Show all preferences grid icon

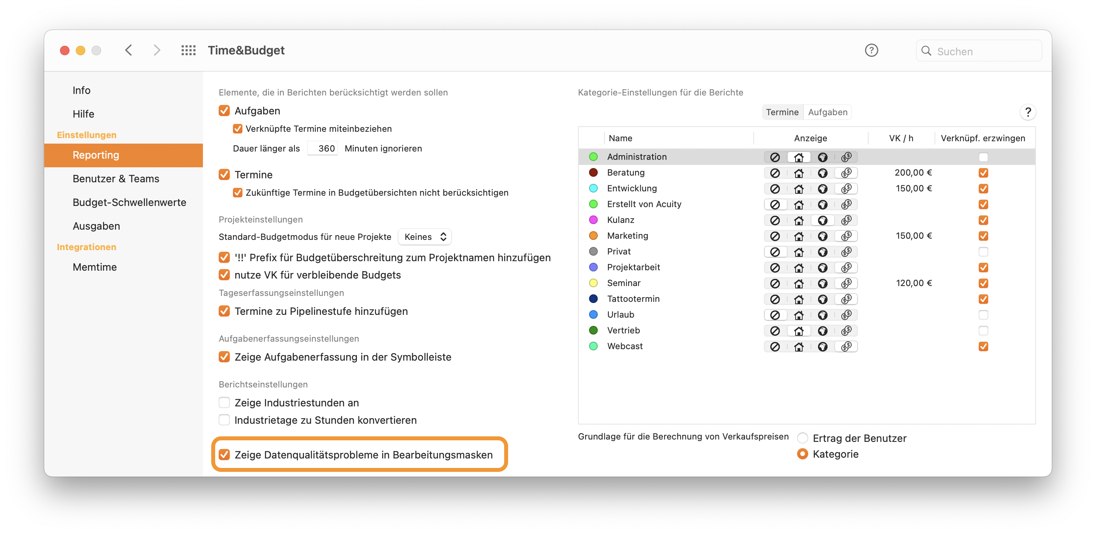coord(188,51)
